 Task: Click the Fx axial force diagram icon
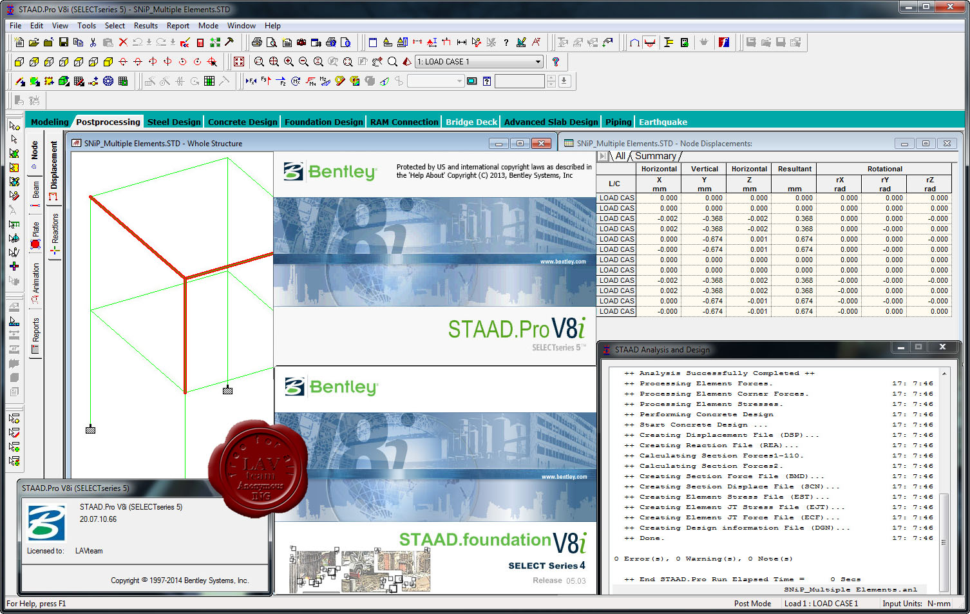tap(251, 81)
